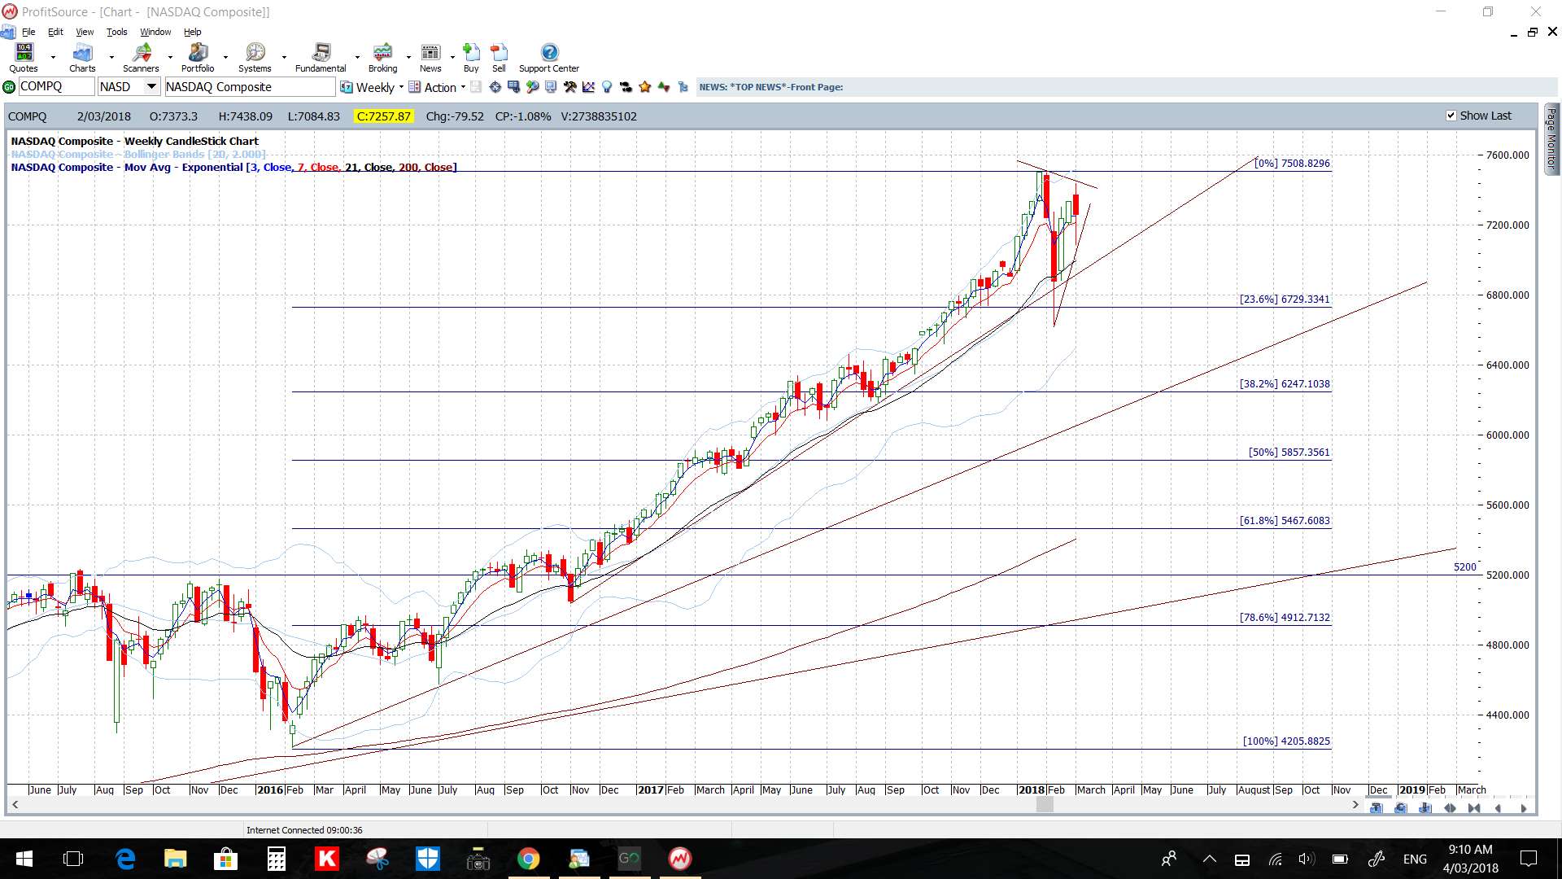Expand the Quotes dropdown arrow
The height and width of the screenshot is (879, 1562).
click(x=53, y=58)
